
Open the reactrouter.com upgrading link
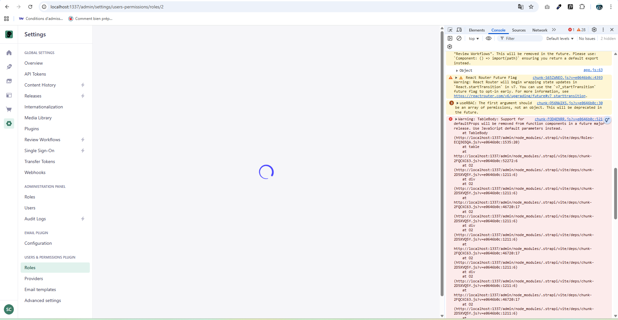[x=520, y=96]
